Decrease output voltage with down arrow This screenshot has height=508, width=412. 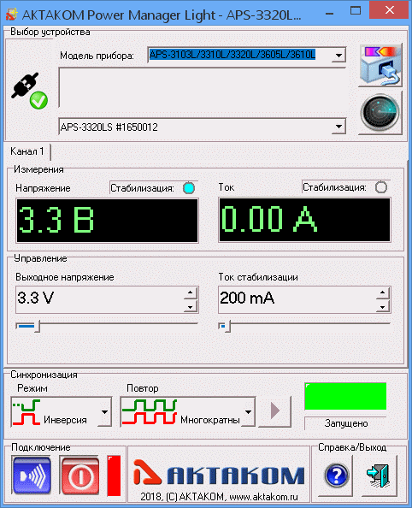[x=190, y=306]
